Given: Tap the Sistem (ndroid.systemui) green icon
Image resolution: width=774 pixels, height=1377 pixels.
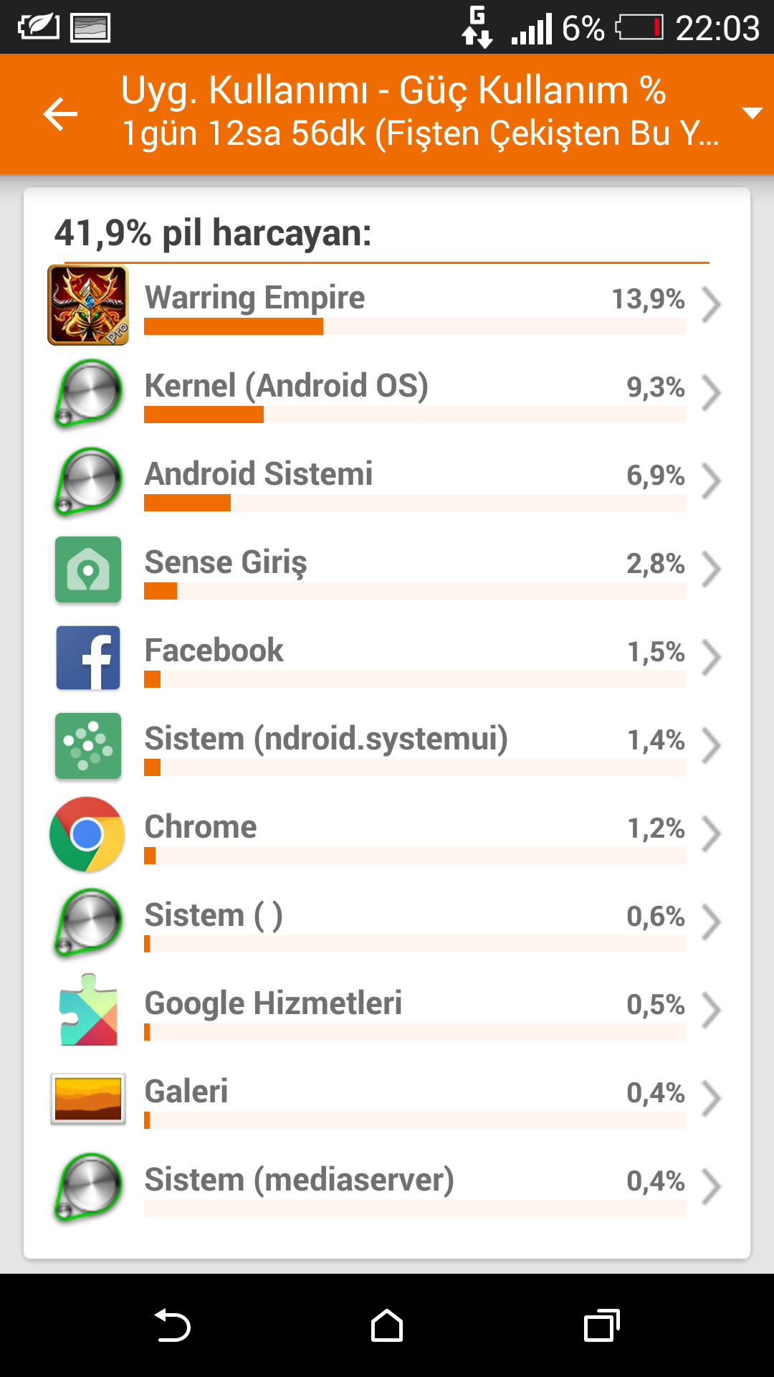Looking at the screenshot, I should click(88, 746).
